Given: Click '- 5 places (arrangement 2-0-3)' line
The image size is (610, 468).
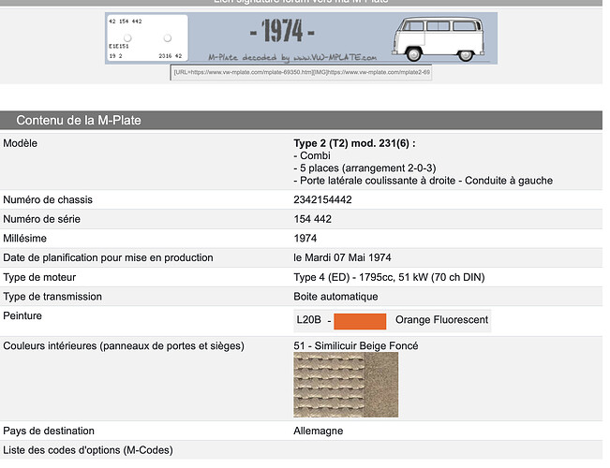Looking at the screenshot, I should point(365,168).
